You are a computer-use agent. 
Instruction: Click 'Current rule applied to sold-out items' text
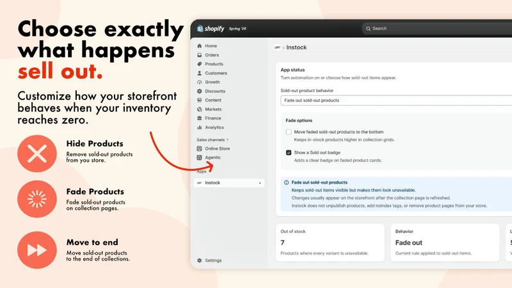pyautogui.click(x=433, y=253)
